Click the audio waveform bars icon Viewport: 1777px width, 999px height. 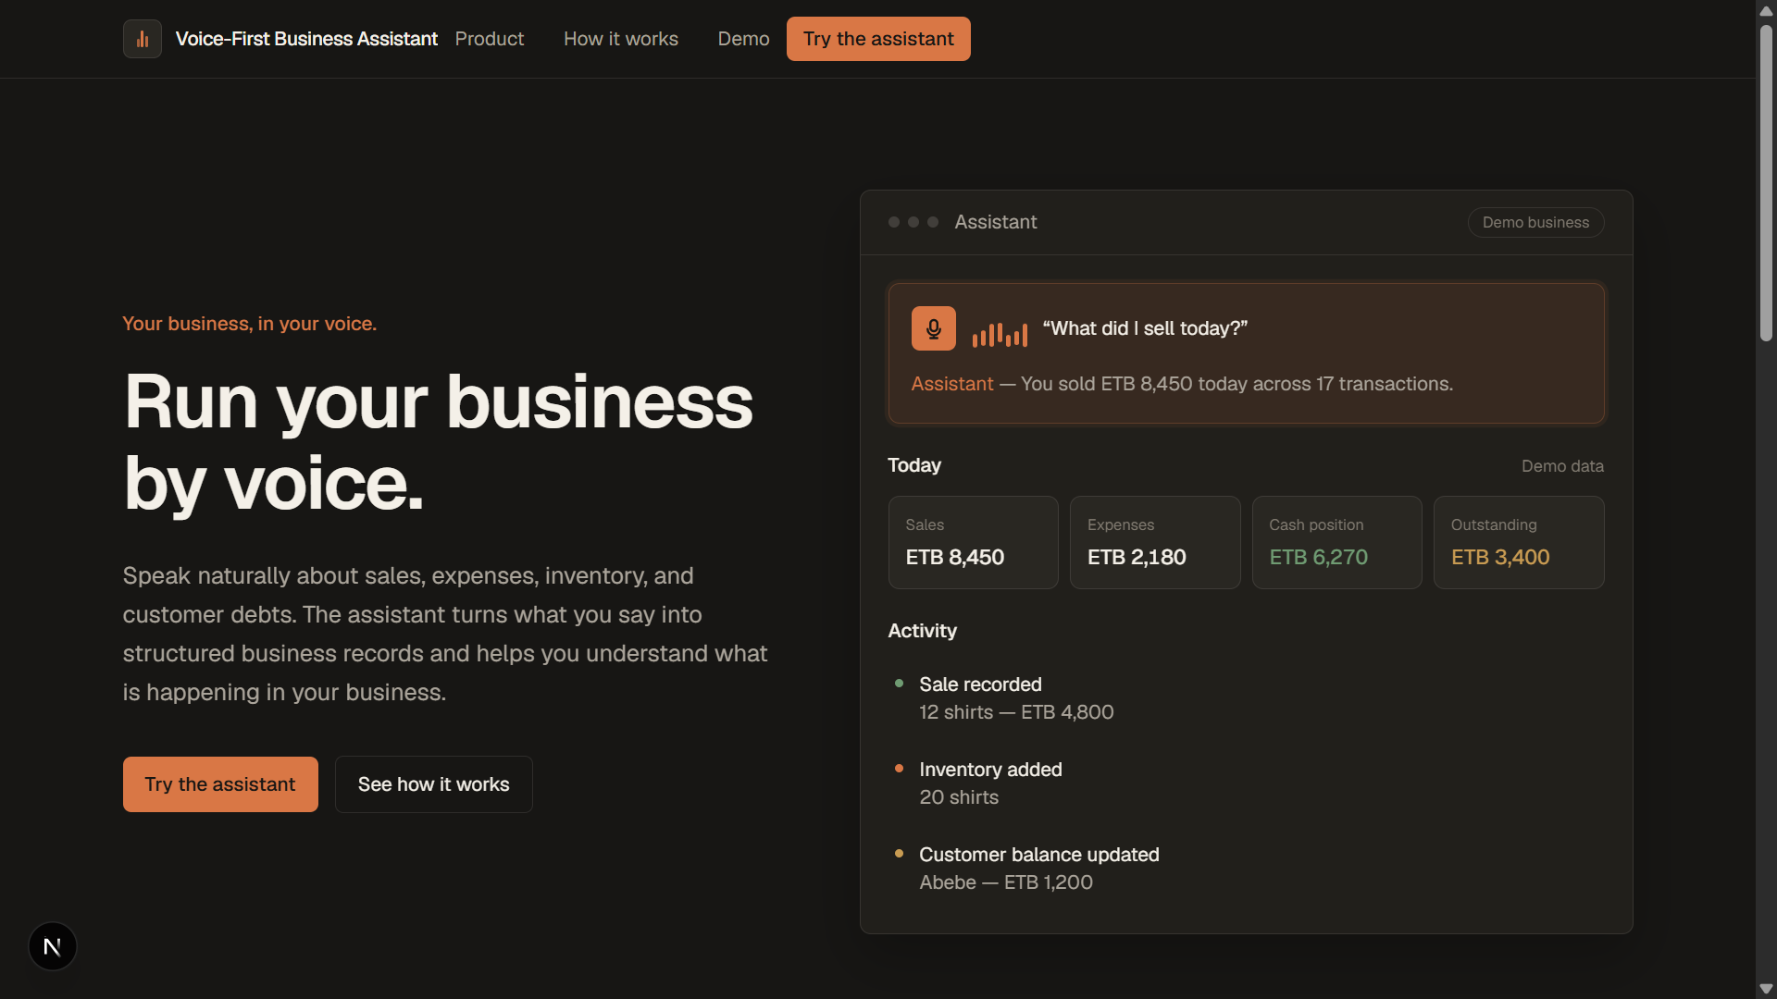click(x=1000, y=334)
